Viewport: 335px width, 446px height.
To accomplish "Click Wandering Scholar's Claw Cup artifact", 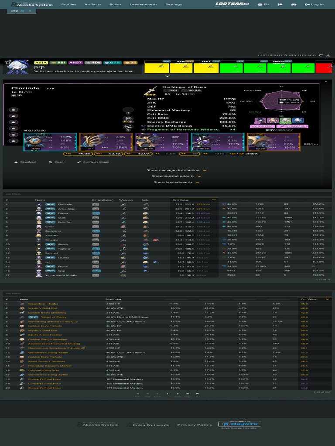I will click(53, 321).
